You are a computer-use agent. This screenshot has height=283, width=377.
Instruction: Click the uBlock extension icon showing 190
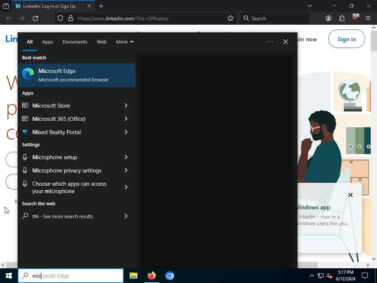[x=355, y=18]
